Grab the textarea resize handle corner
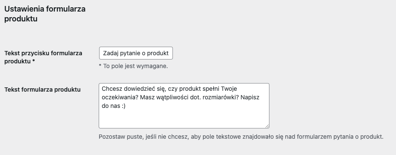396x155 pixels. coord(267,126)
